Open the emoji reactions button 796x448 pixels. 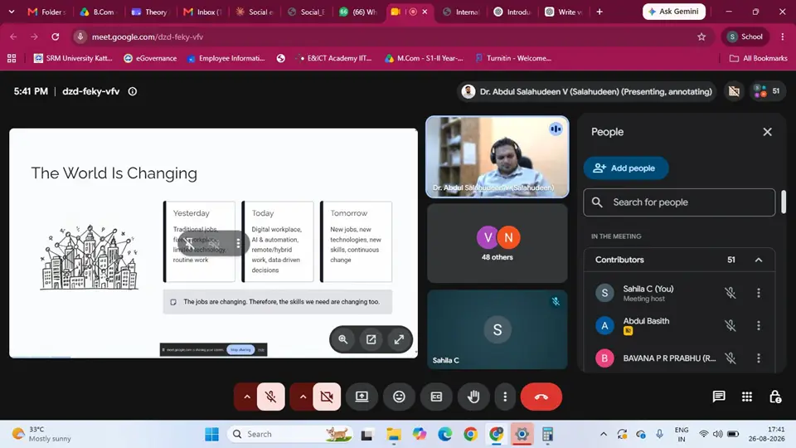399,397
